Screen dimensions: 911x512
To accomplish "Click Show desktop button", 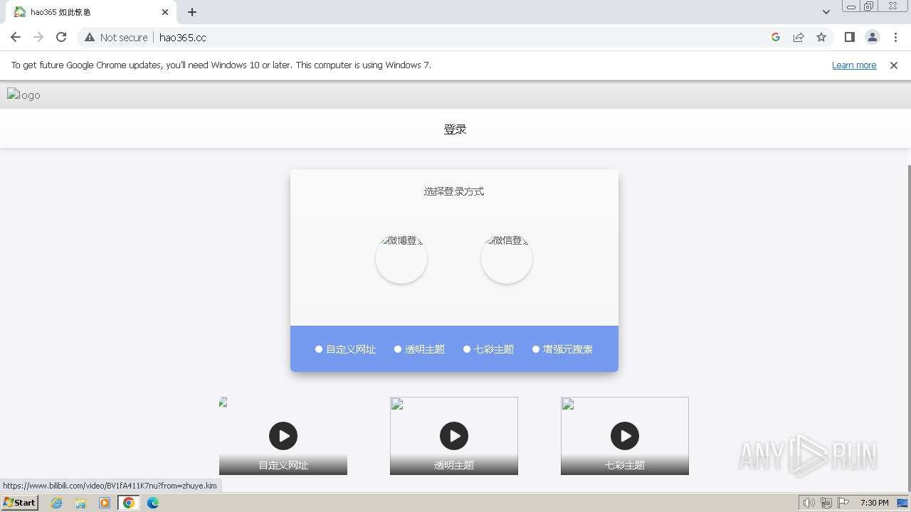I will 903,503.
